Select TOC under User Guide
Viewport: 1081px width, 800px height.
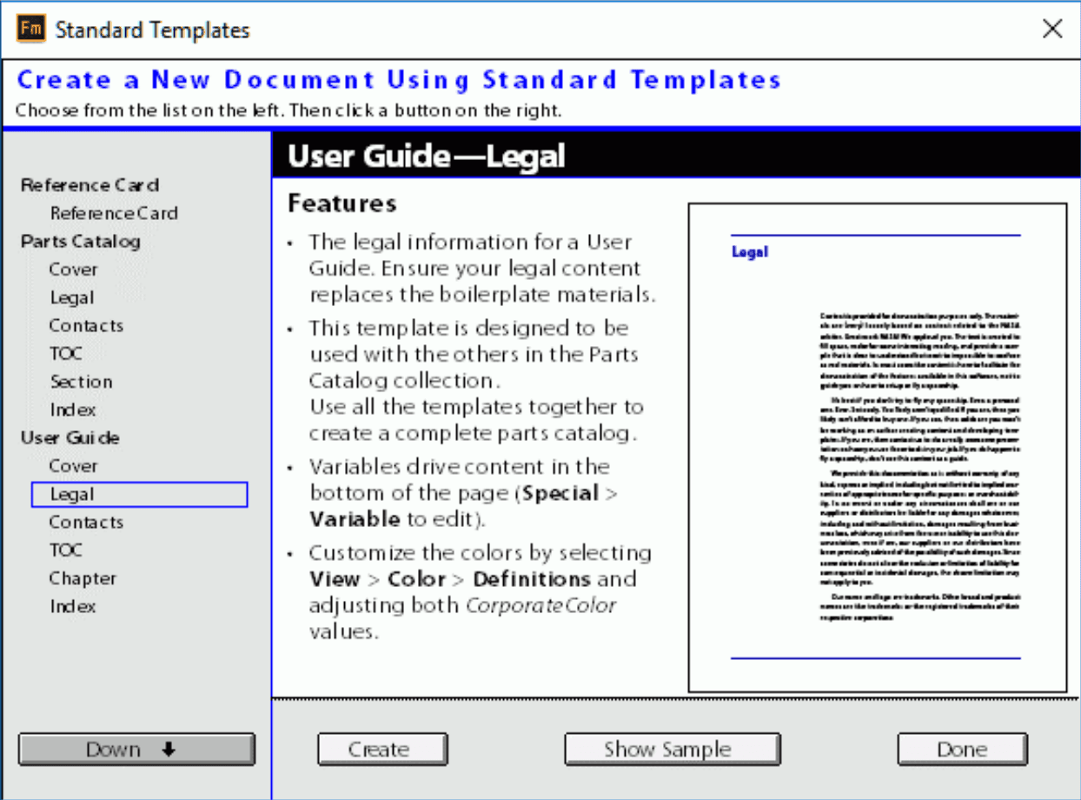tap(67, 550)
